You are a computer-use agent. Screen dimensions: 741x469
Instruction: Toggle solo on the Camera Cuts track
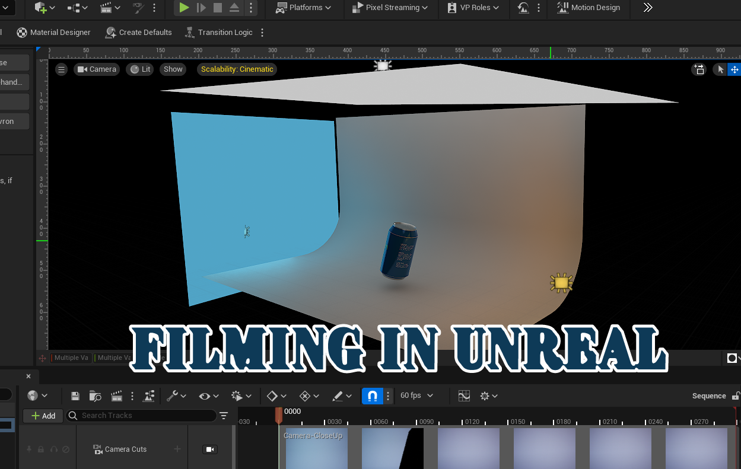[54, 449]
